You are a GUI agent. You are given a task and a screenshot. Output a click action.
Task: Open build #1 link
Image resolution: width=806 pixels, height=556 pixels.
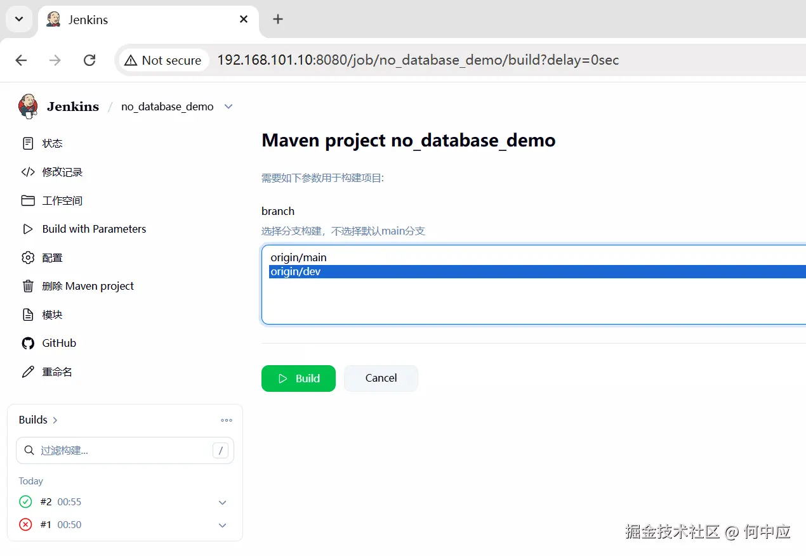pos(46,524)
